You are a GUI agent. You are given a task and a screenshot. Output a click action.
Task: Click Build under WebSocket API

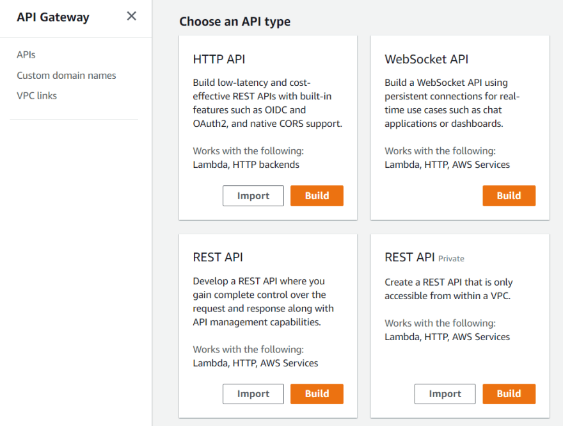[509, 195]
